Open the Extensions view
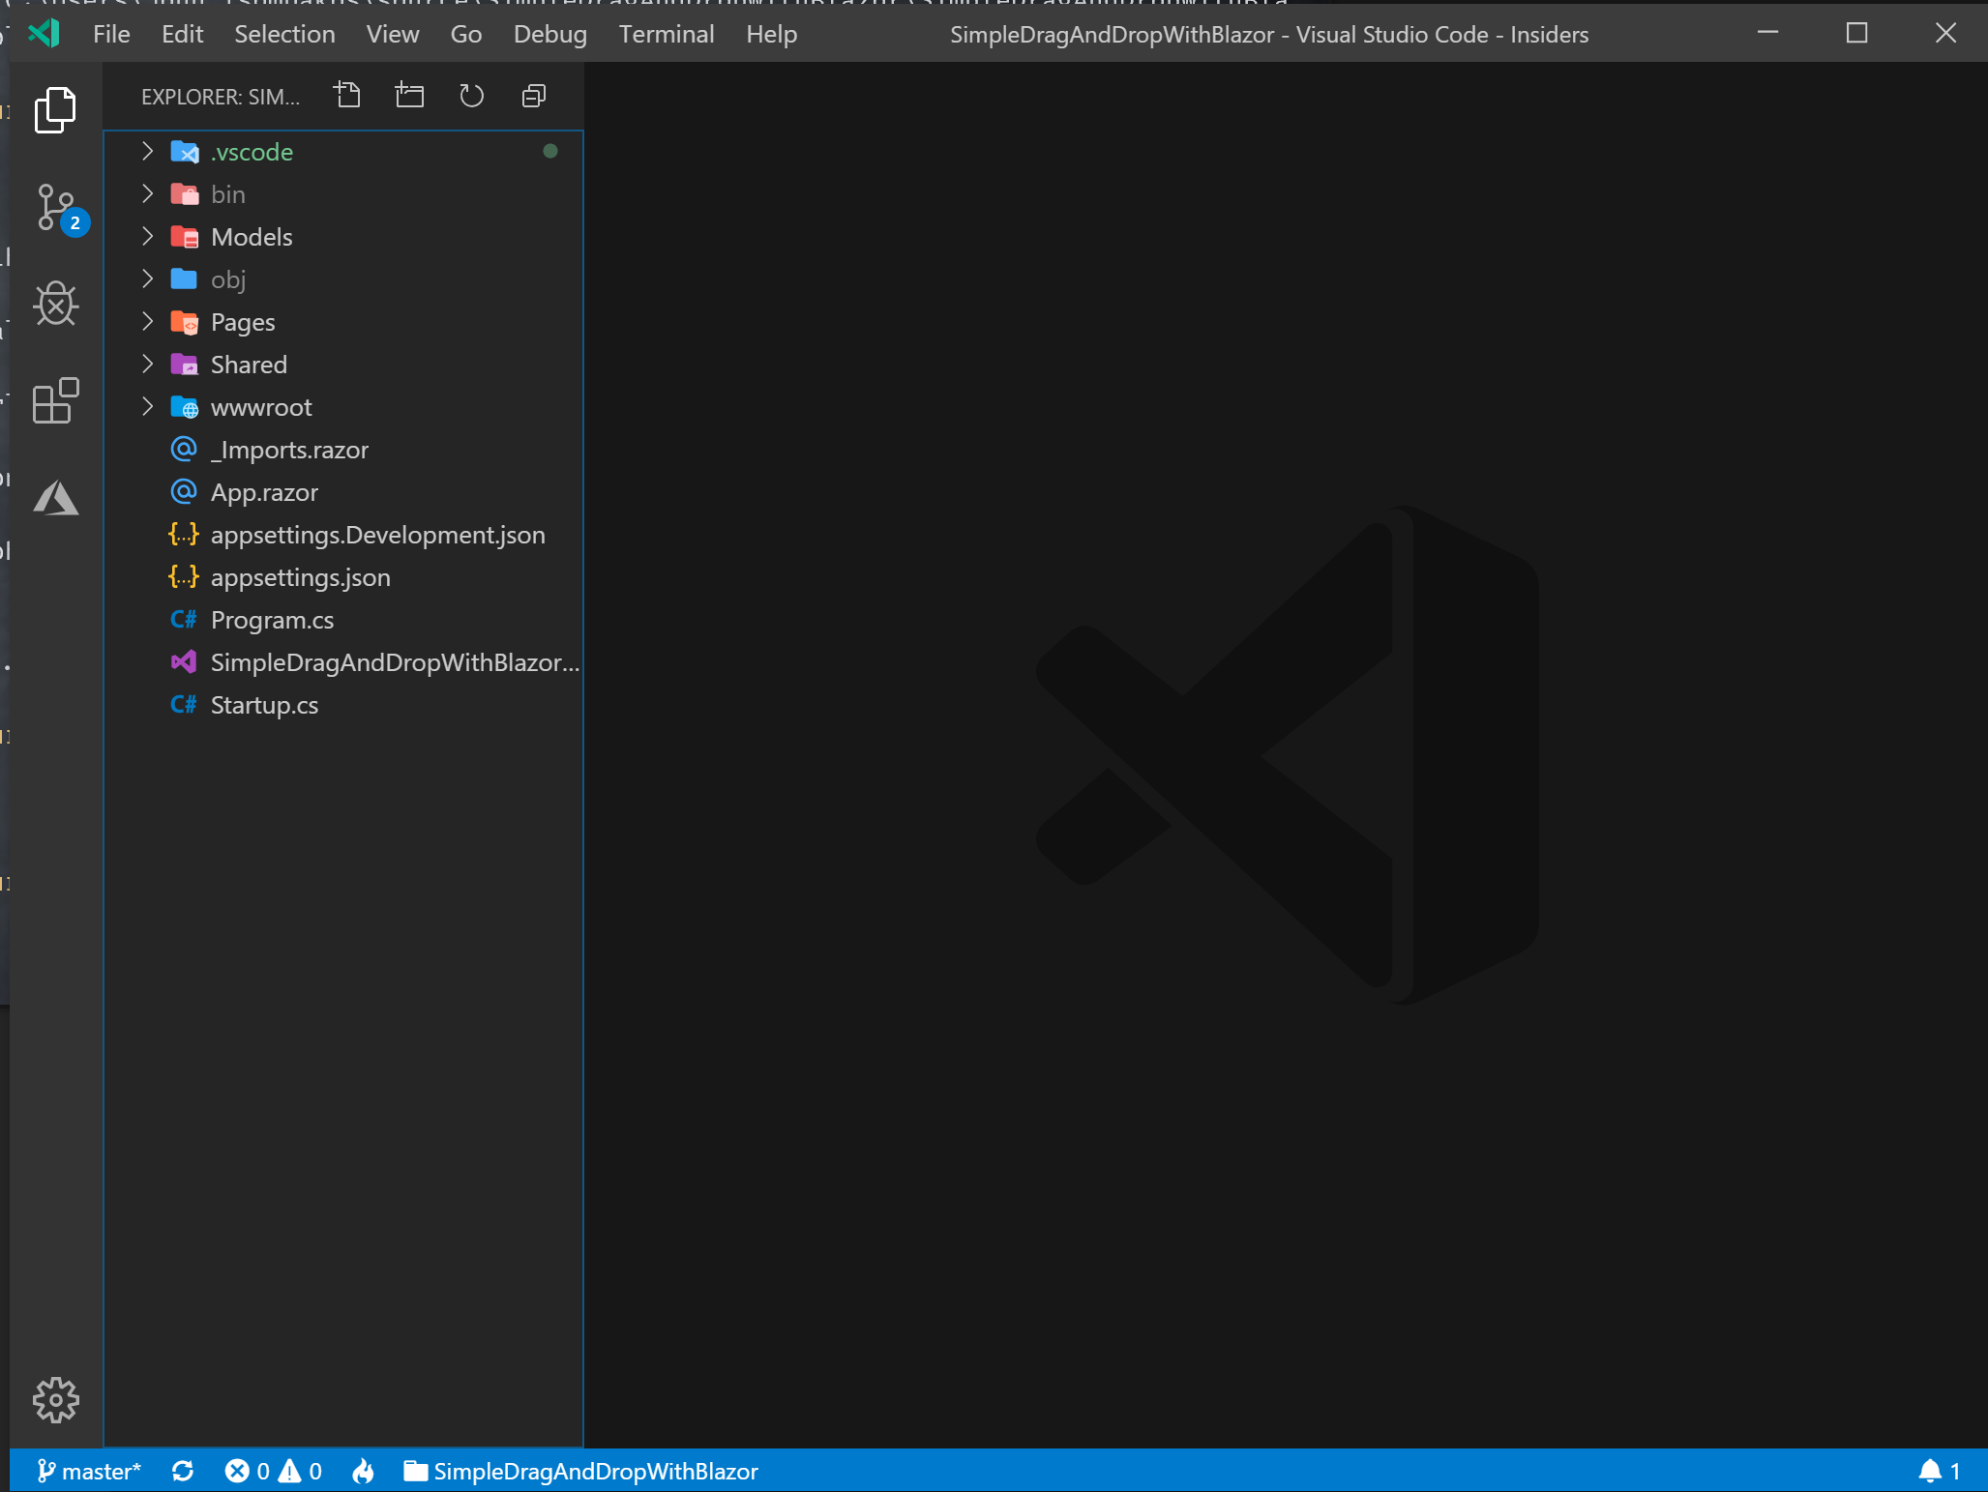 click(55, 402)
